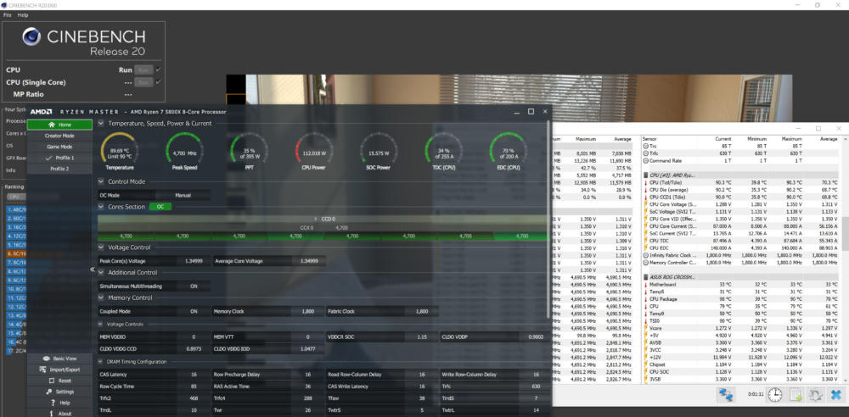Click the Ryzen Master vertical scrollbar
The width and height of the screenshot is (849, 417).
(549, 219)
